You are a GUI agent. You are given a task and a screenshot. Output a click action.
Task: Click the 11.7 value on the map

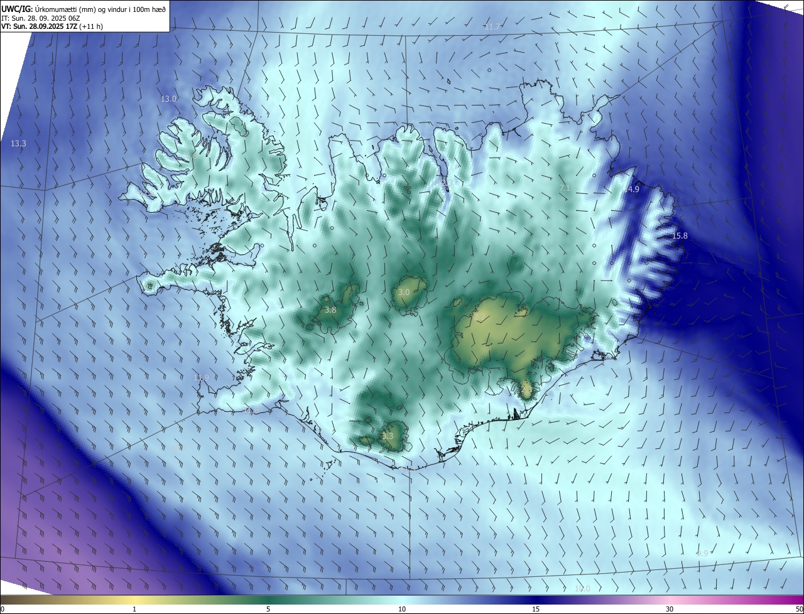(x=492, y=26)
